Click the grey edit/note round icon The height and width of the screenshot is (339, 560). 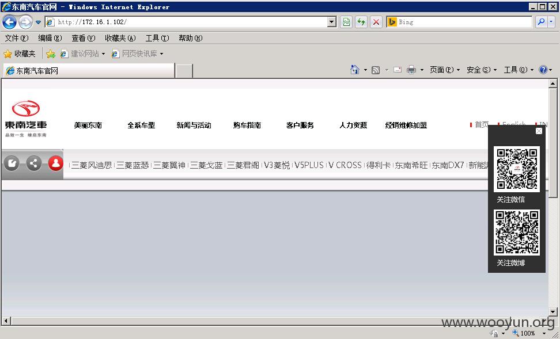click(x=12, y=164)
